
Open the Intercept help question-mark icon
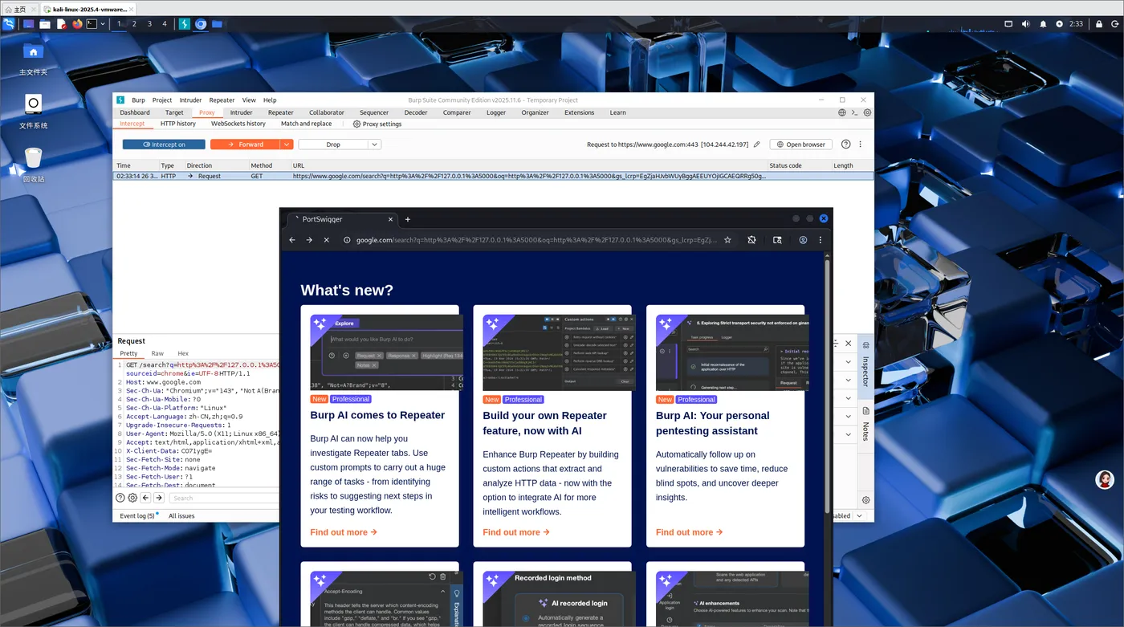(845, 145)
